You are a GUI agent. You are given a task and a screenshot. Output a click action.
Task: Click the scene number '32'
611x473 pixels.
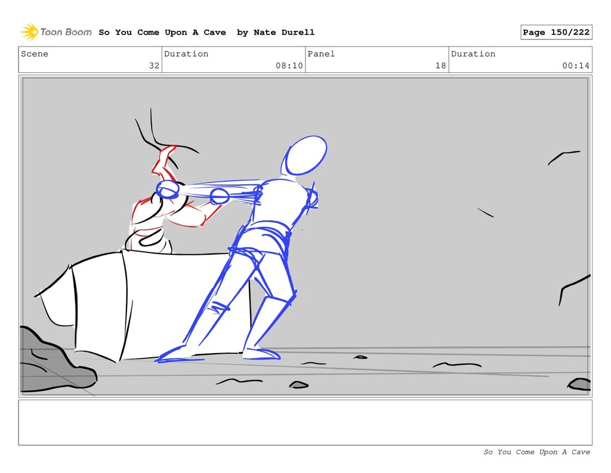tap(155, 66)
